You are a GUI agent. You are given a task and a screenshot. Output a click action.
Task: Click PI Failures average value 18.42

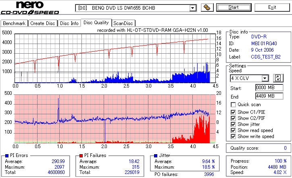[x=134, y=161]
